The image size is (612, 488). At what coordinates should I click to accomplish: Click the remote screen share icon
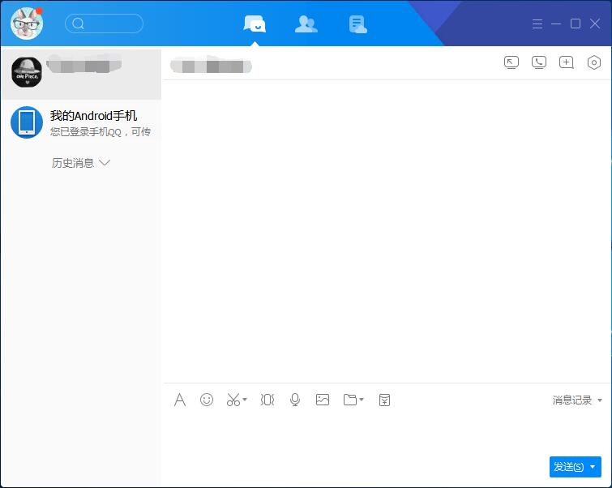511,62
